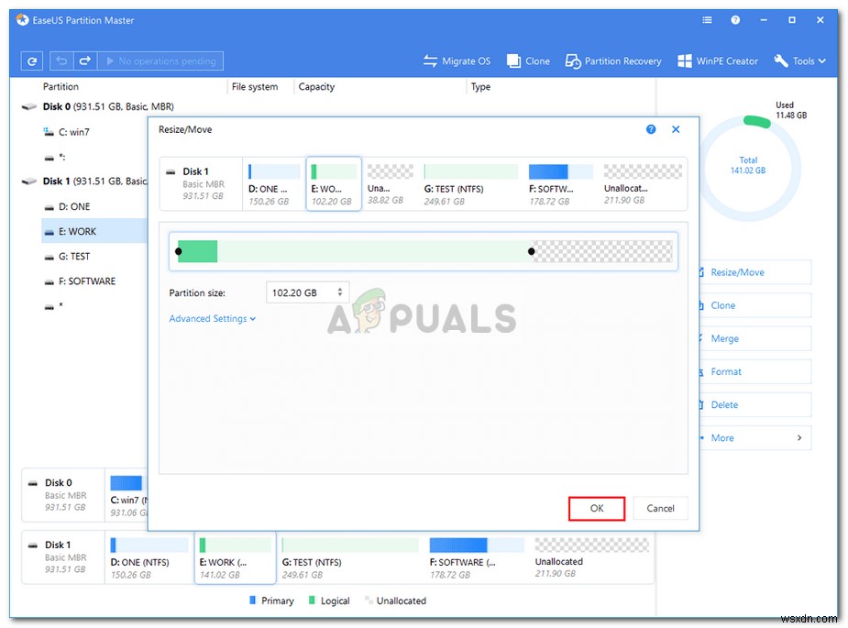
Task: Click the Capacity column header
Action: point(316,86)
